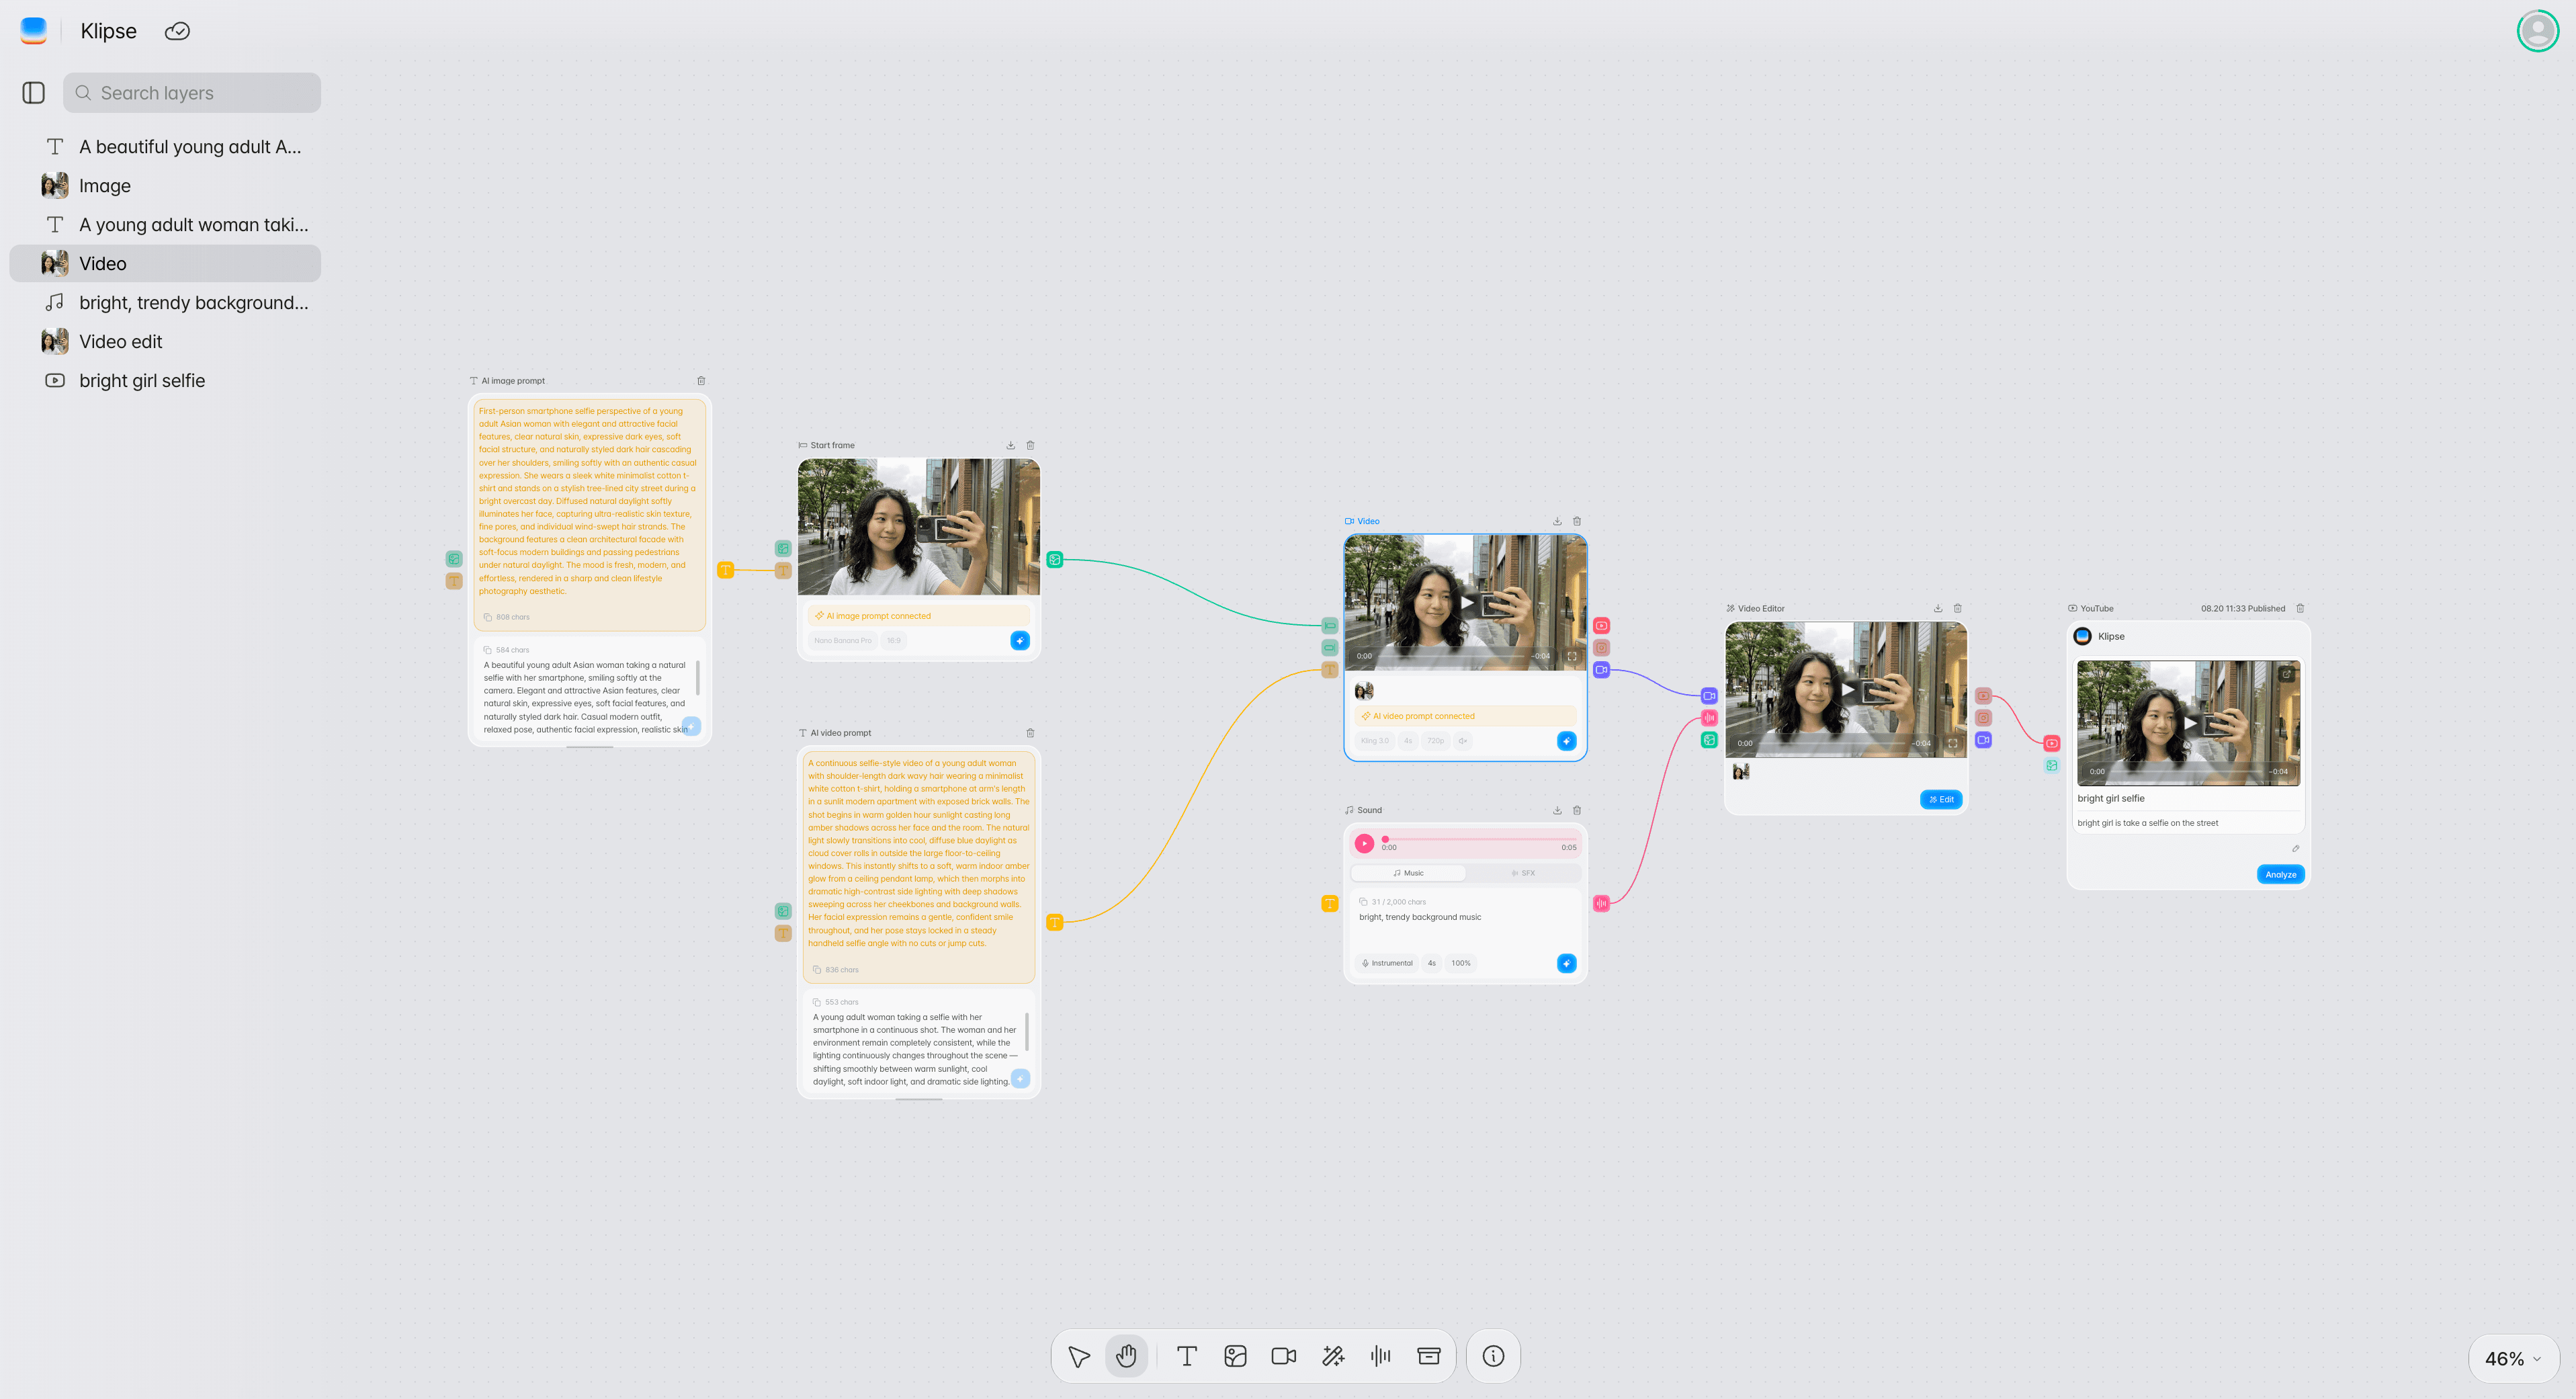Add a text node from toolbar
The width and height of the screenshot is (2576, 1399).
(1187, 1356)
